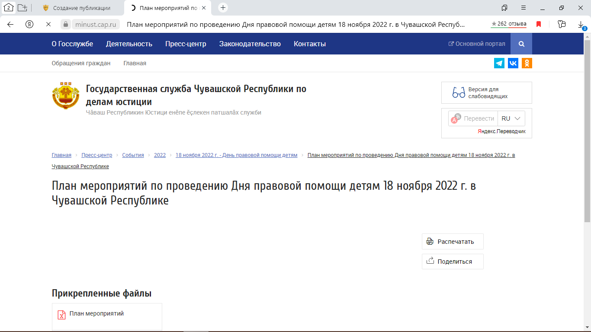Click the Yandex.Translator icon next to Перевести
This screenshot has height=332, width=591.
(456, 118)
